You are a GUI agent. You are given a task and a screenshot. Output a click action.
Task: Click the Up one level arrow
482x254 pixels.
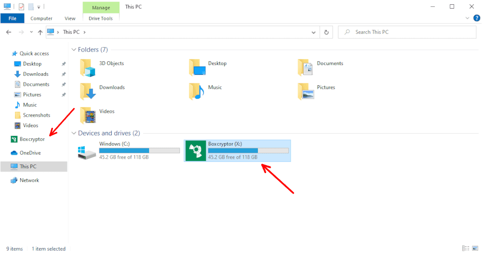tap(40, 32)
